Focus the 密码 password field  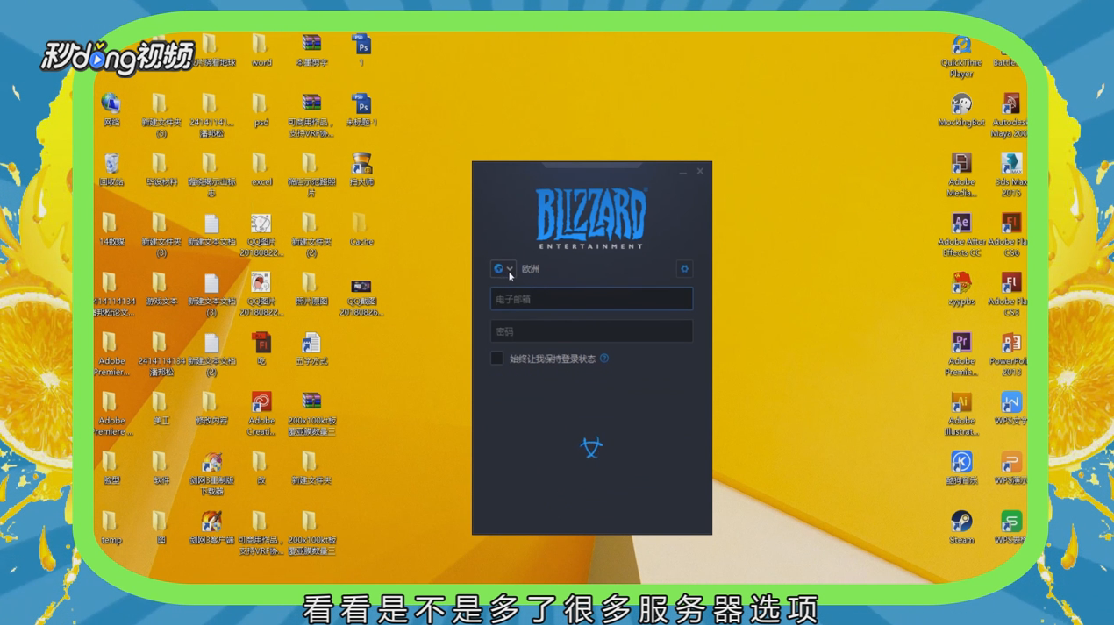(591, 331)
